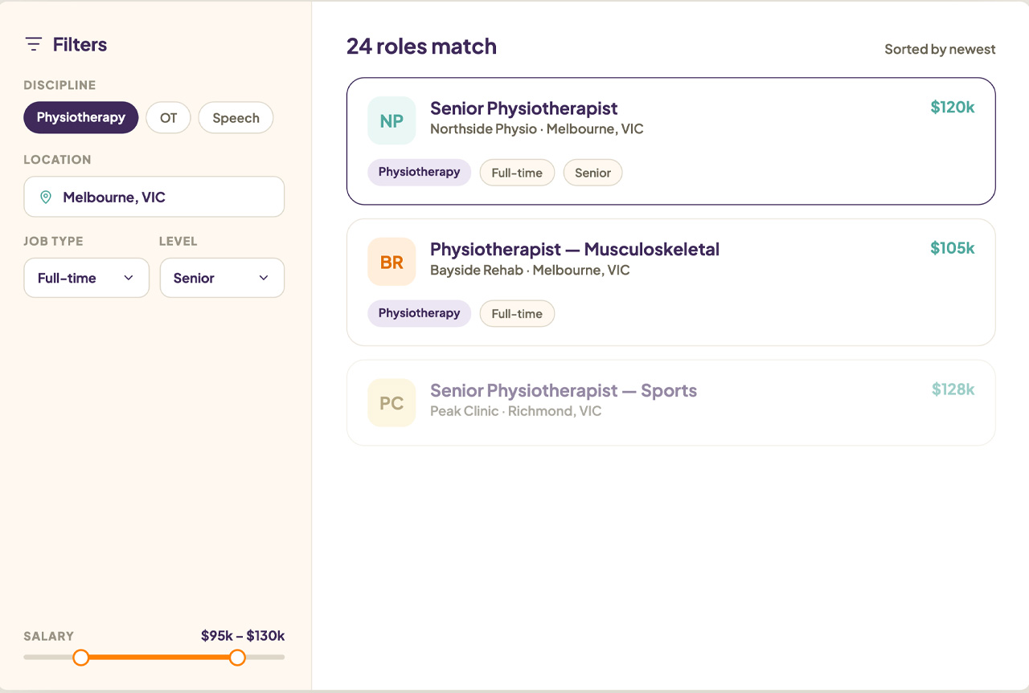Toggle the Physiotherapy discipline filter
The image size is (1029, 693).
(x=81, y=117)
